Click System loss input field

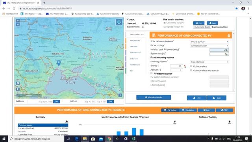[219, 54]
